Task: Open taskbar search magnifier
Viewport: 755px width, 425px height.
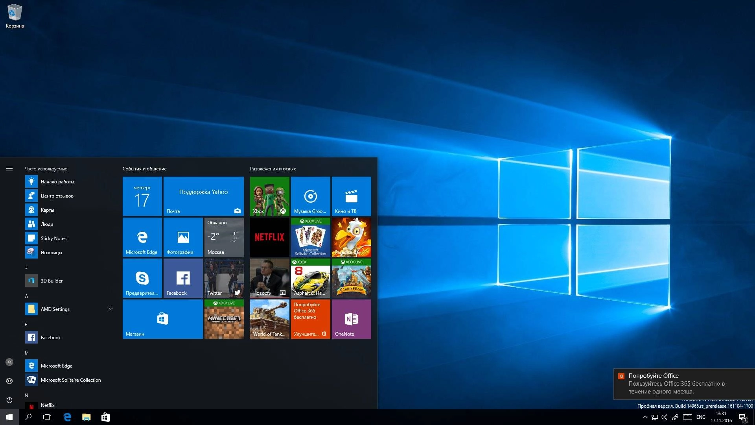Action: click(x=28, y=417)
